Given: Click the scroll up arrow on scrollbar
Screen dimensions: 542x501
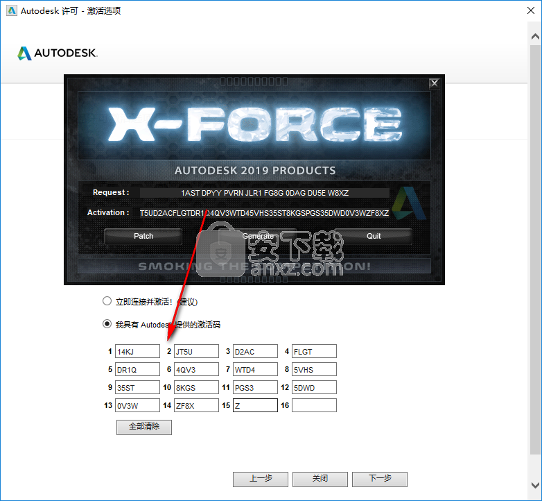Looking at the screenshot, I should pyautogui.click(x=535, y=36).
